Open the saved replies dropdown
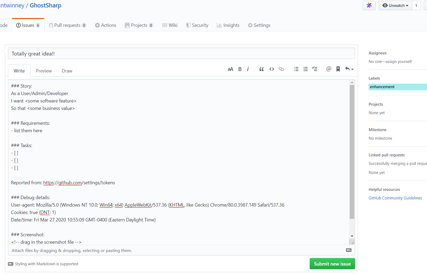This screenshot has width=427, height=274. pyautogui.click(x=349, y=69)
